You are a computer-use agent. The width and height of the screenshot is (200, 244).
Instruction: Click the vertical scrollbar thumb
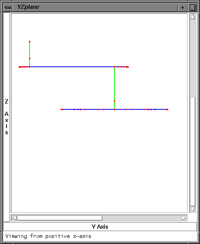[x=193, y=152]
